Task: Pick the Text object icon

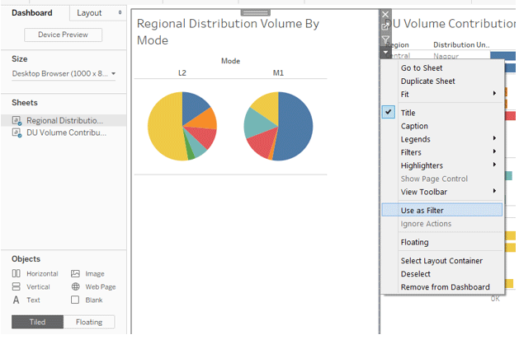Action: pyautogui.click(x=17, y=300)
